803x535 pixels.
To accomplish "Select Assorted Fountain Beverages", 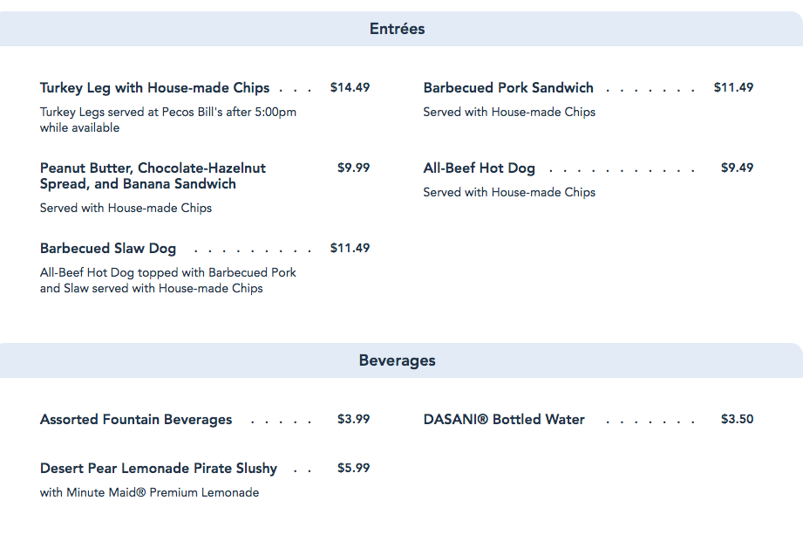I will pyautogui.click(x=136, y=420).
